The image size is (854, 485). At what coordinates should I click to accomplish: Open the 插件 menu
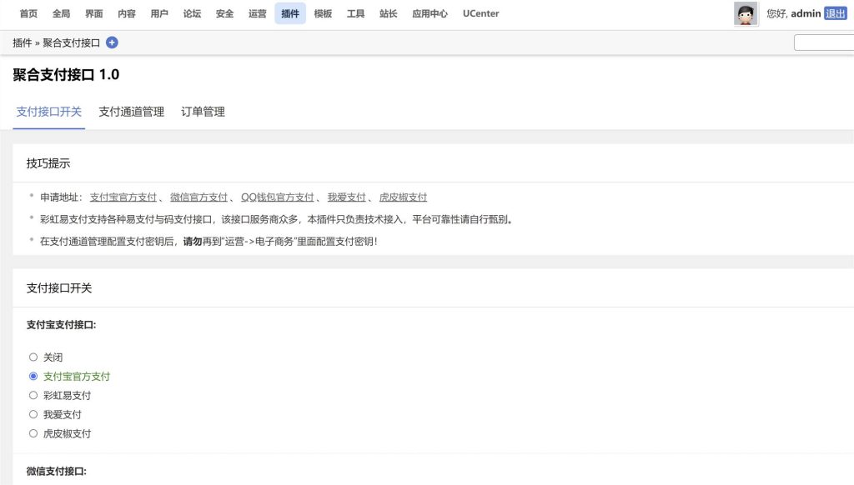click(289, 13)
